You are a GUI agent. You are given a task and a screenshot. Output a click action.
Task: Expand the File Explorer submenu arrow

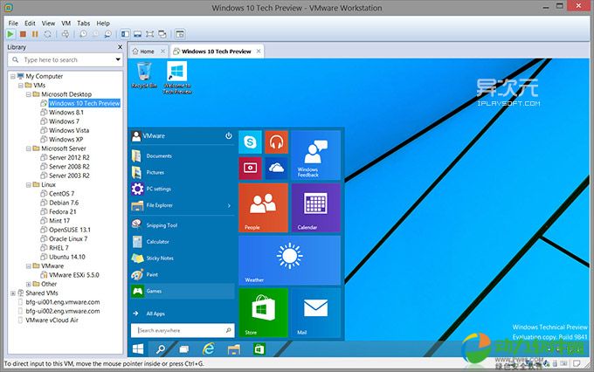(229, 206)
